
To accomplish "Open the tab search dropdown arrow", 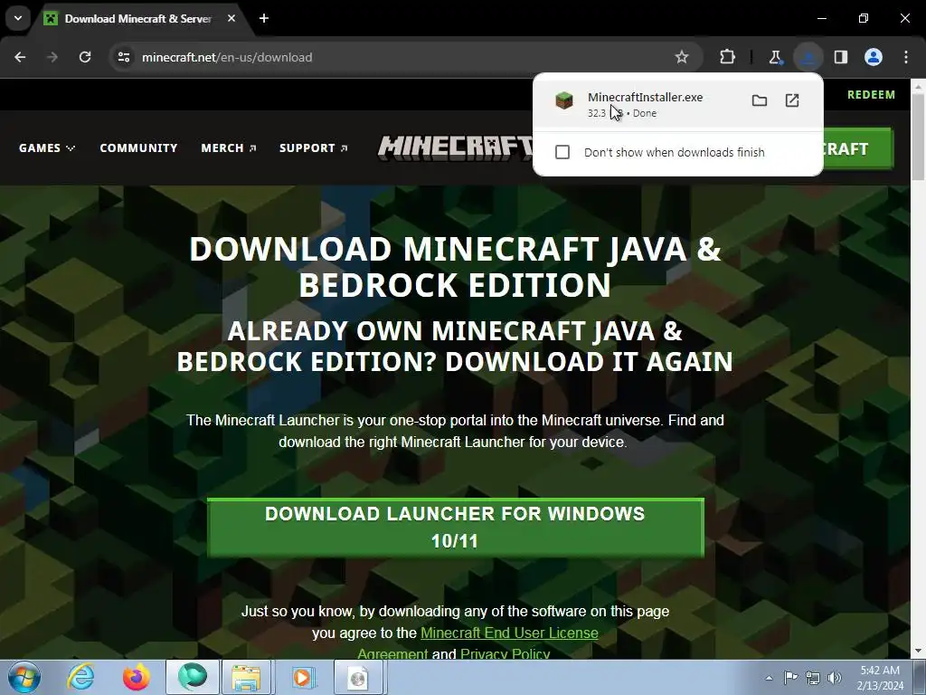I will click(x=18, y=18).
